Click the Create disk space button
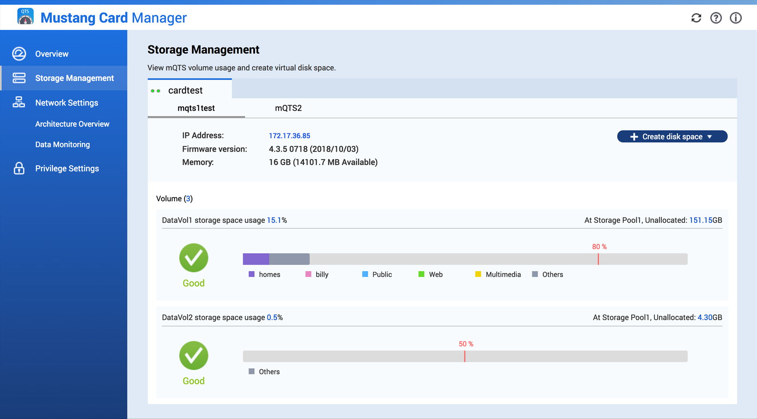 [672, 137]
